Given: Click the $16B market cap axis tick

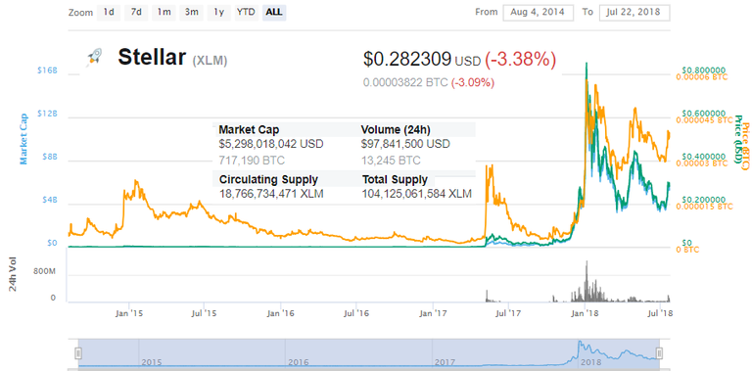Looking at the screenshot, I should [x=47, y=70].
